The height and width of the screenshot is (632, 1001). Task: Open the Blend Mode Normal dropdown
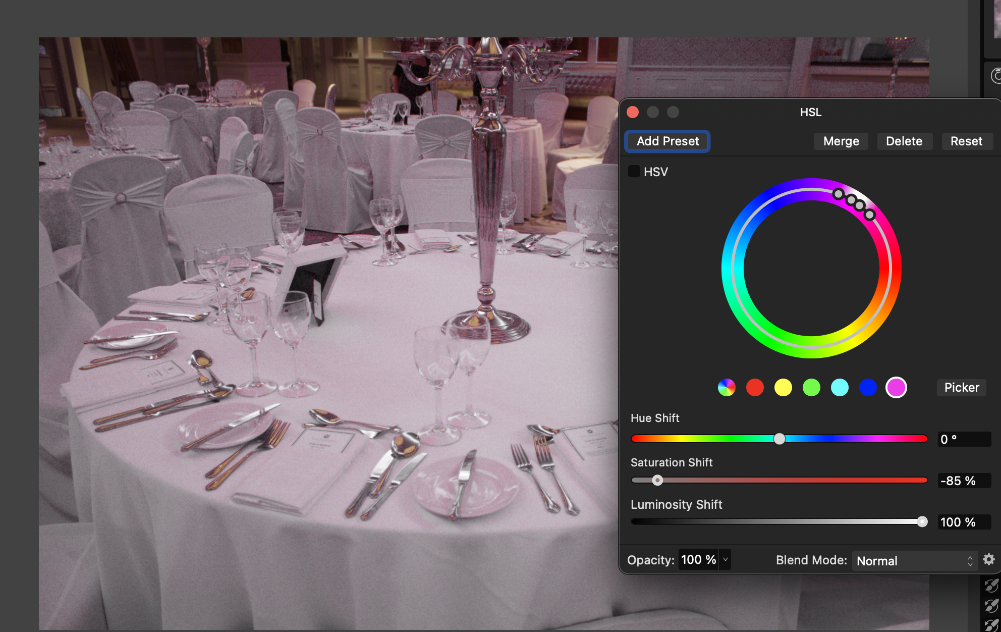pos(914,561)
